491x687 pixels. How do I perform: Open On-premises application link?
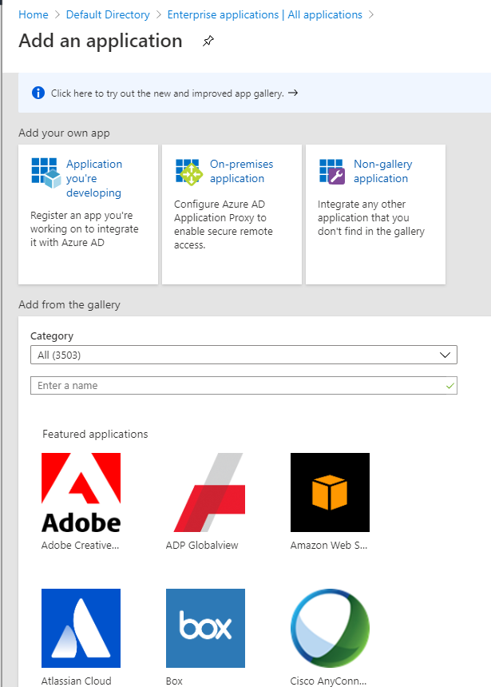[241, 171]
